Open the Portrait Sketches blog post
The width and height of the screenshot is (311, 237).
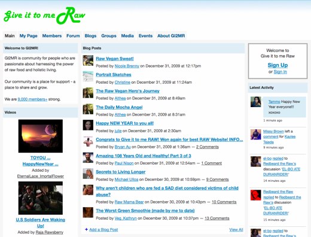[114, 75]
